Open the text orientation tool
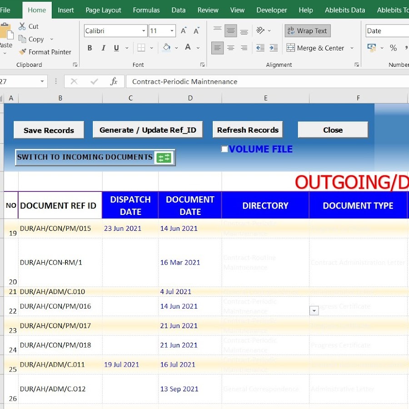The height and width of the screenshot is (409, 409). (x=260, y=30)
